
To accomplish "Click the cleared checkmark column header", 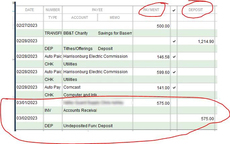I will coord(174,10).
